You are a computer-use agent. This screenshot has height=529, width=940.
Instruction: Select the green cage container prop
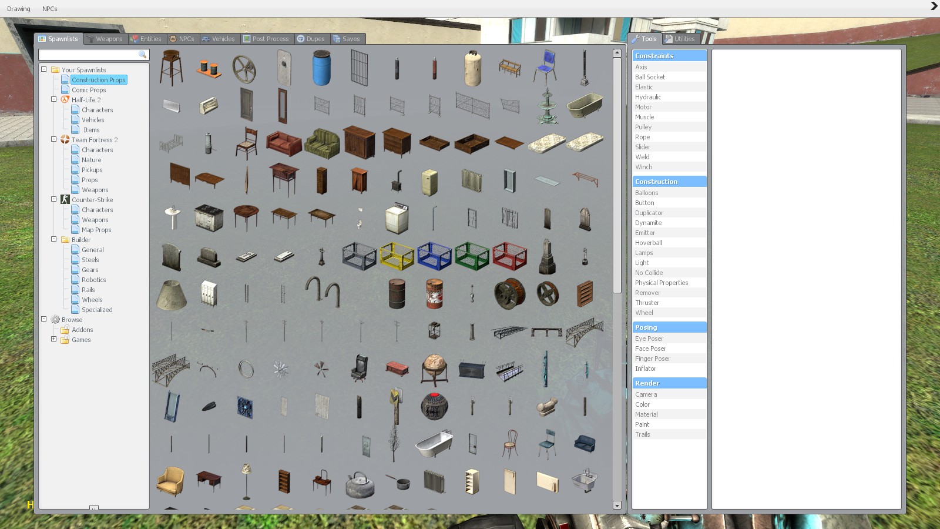pos(472,256)
